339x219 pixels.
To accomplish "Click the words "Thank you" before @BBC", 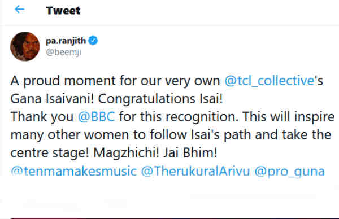I will tap(42, 117).
